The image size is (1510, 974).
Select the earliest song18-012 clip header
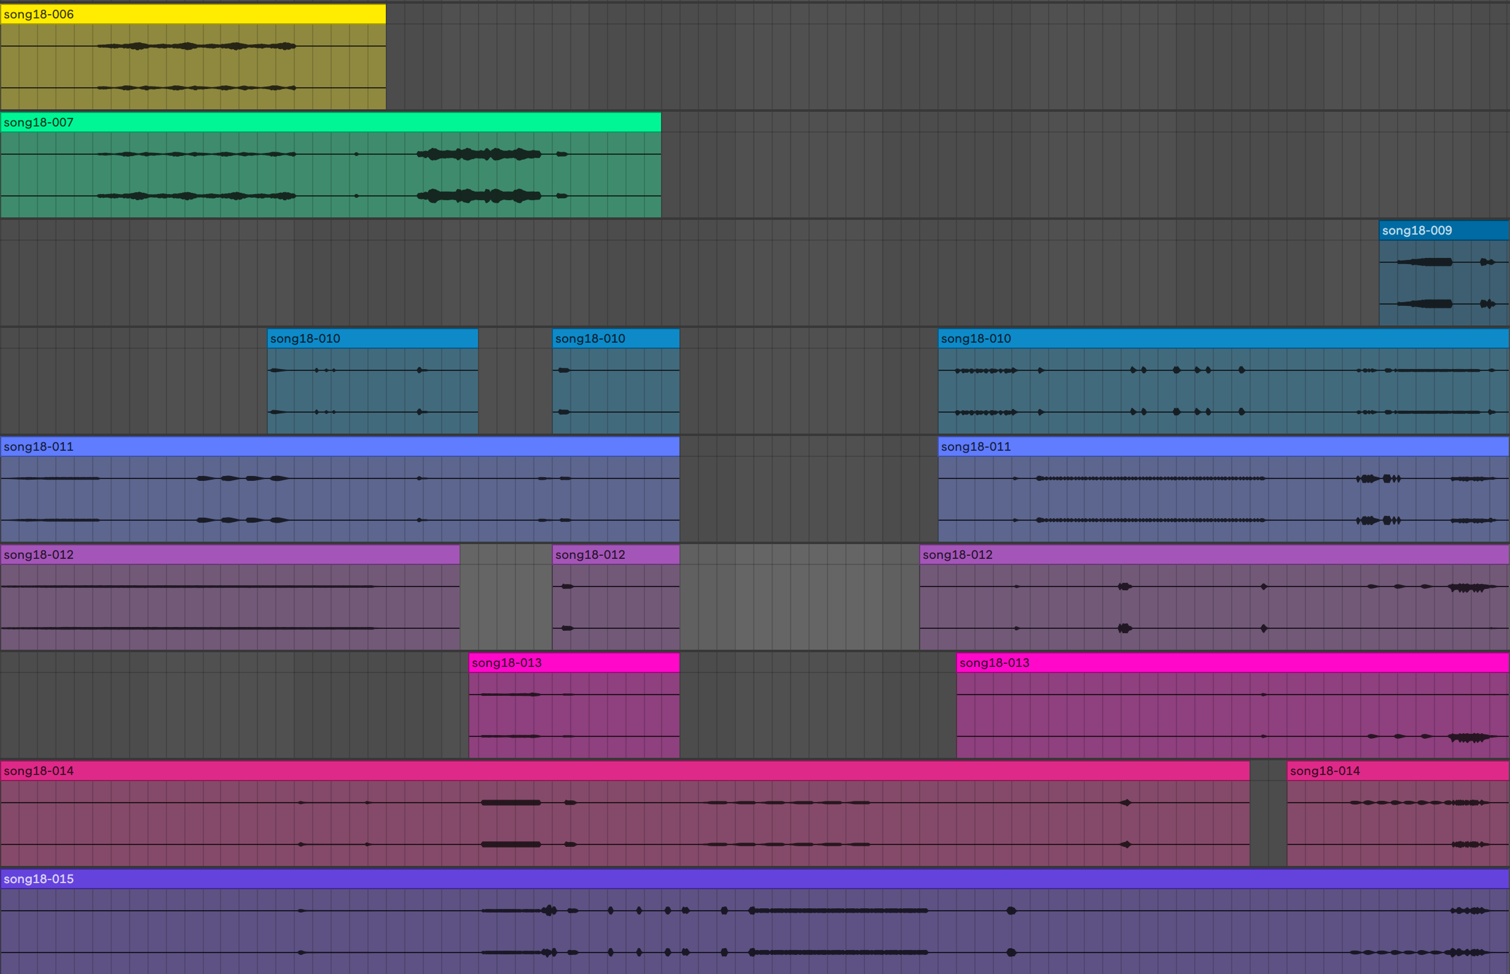pyautogui.click(x=230, y=555)
